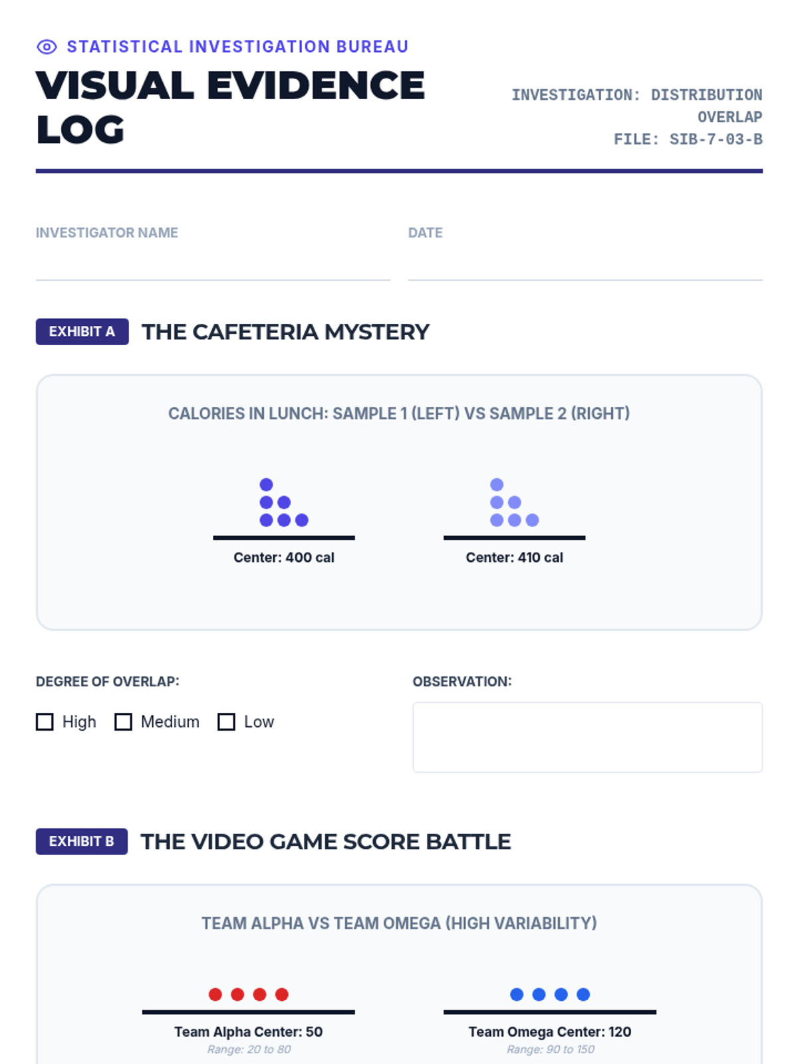Click the top dot of Sample 2 plot
The width and height of the screenshot is (798, 1064).
pos(497,484)
